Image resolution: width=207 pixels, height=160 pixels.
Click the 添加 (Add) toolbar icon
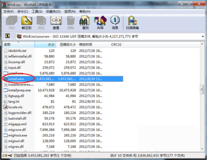point(11,22)
